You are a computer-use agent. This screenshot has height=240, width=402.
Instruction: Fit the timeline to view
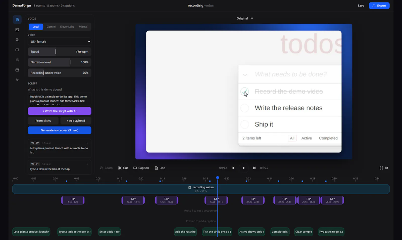pos(384,168)
